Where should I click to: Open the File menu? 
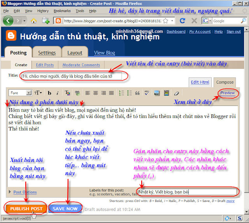click(x=6, y=11)
